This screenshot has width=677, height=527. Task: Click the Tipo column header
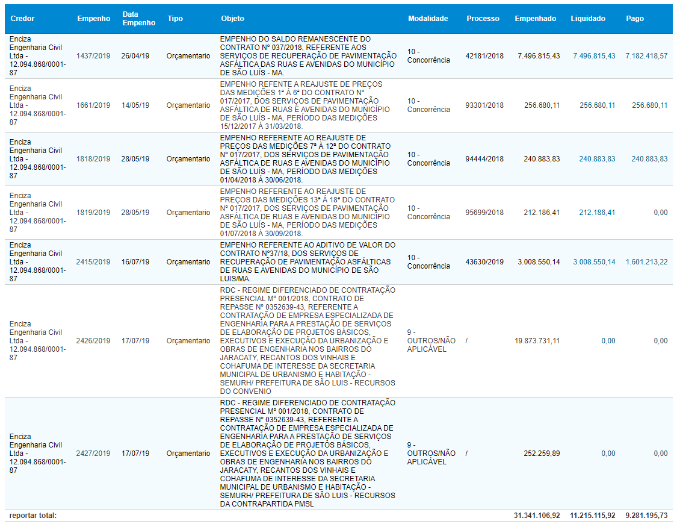point(175,19)
